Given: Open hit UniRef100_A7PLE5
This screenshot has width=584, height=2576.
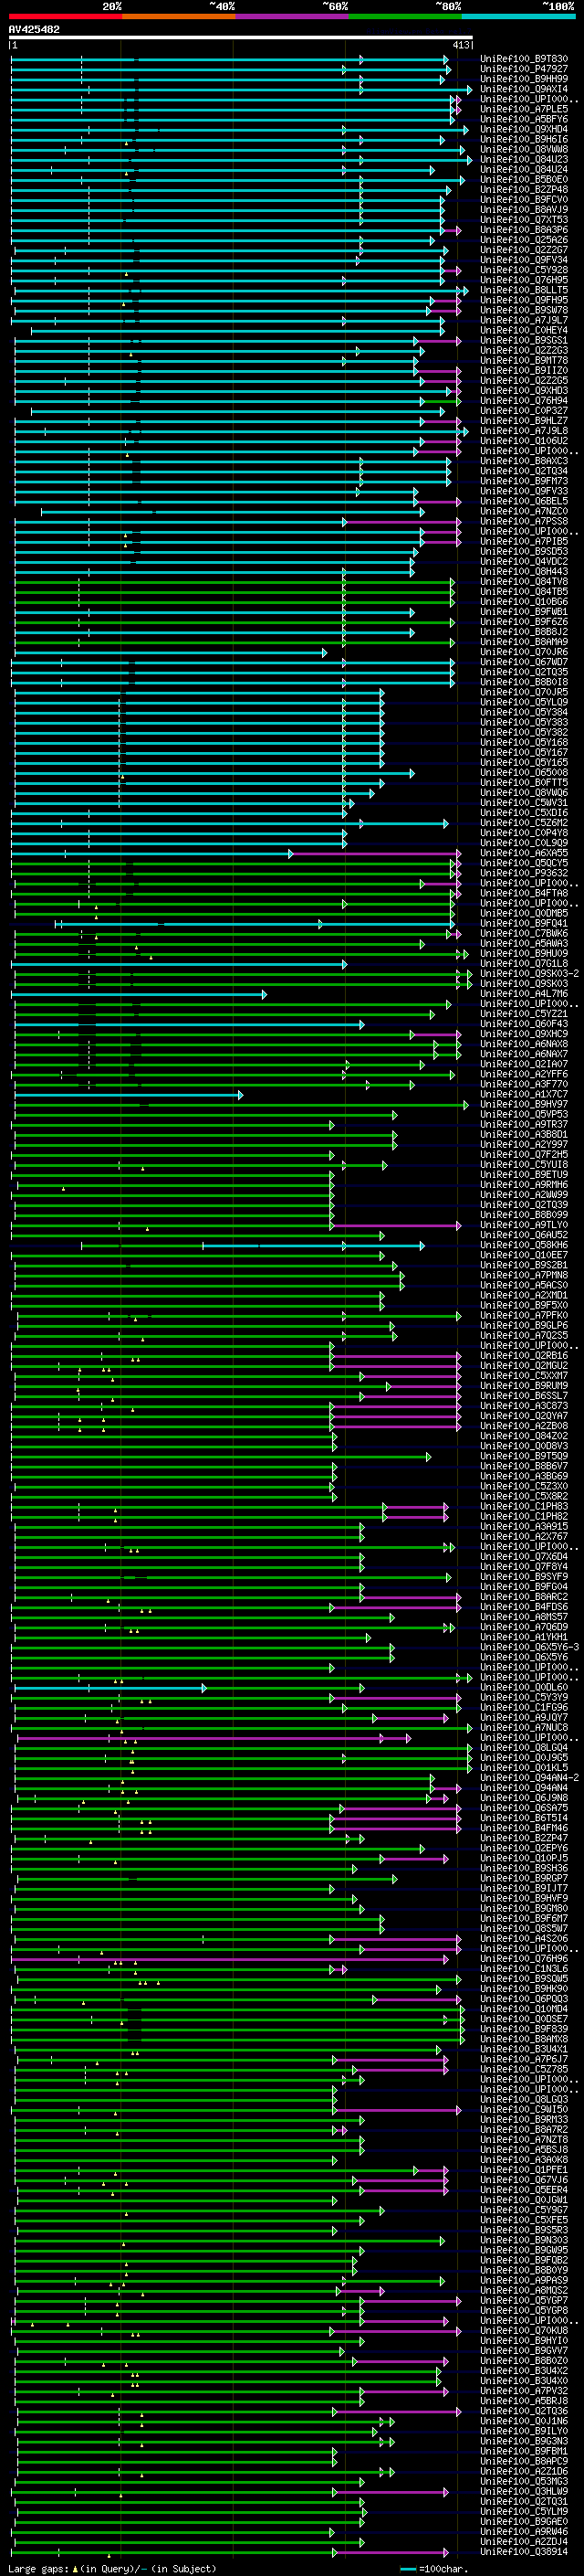Looking at the screenshot, I should click(524, 109).
